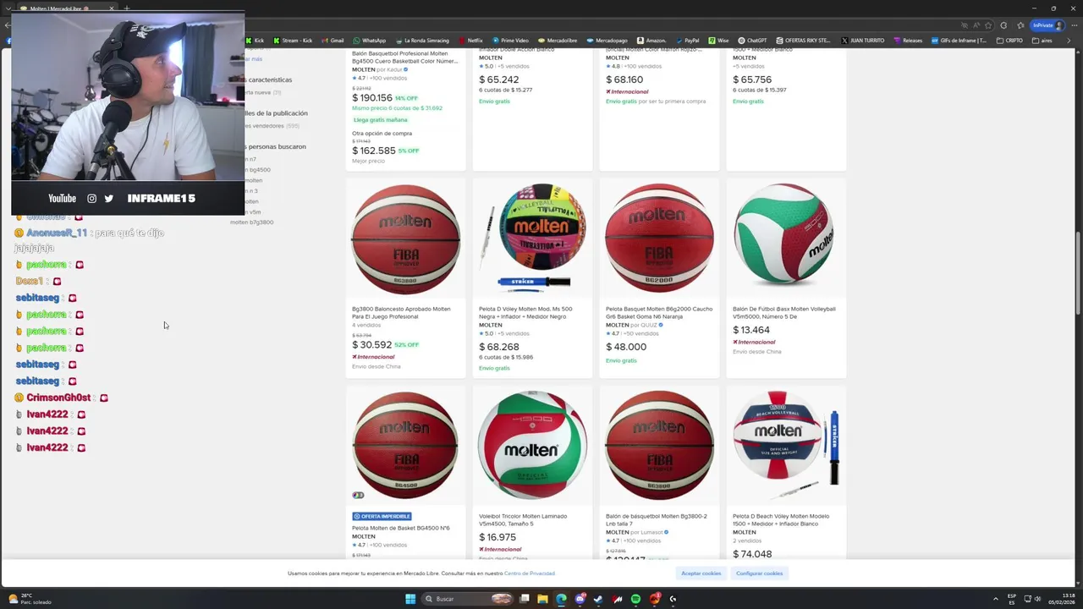Open the WhatsApp bookmark
This screenshot has width=1083, height=609.
(x=370, y=40)
